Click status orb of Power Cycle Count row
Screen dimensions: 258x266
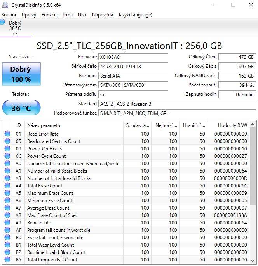7,156
